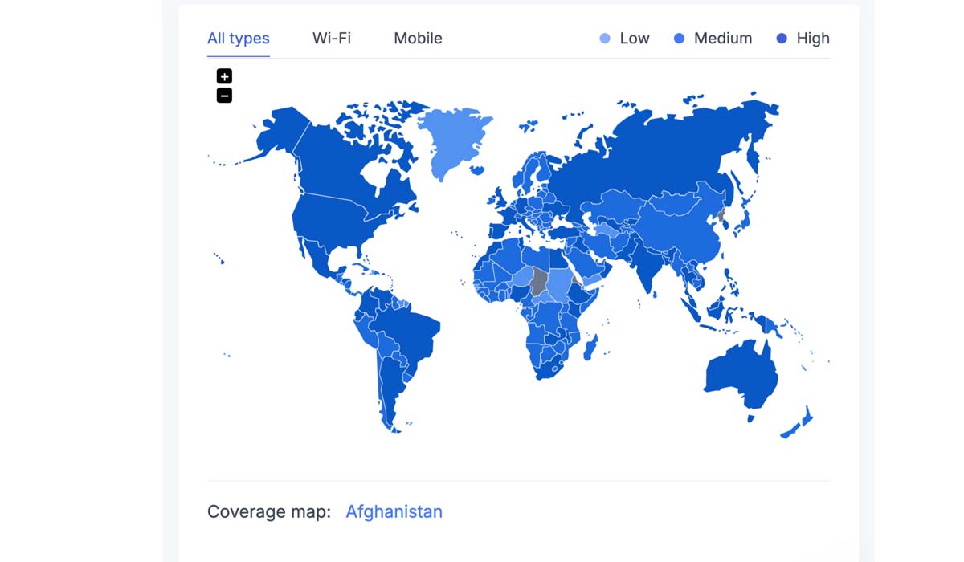Viewport: 964px width, 562px height.
Task: Select the gray Chad region in Africa
Action: [x=539, y=283]
